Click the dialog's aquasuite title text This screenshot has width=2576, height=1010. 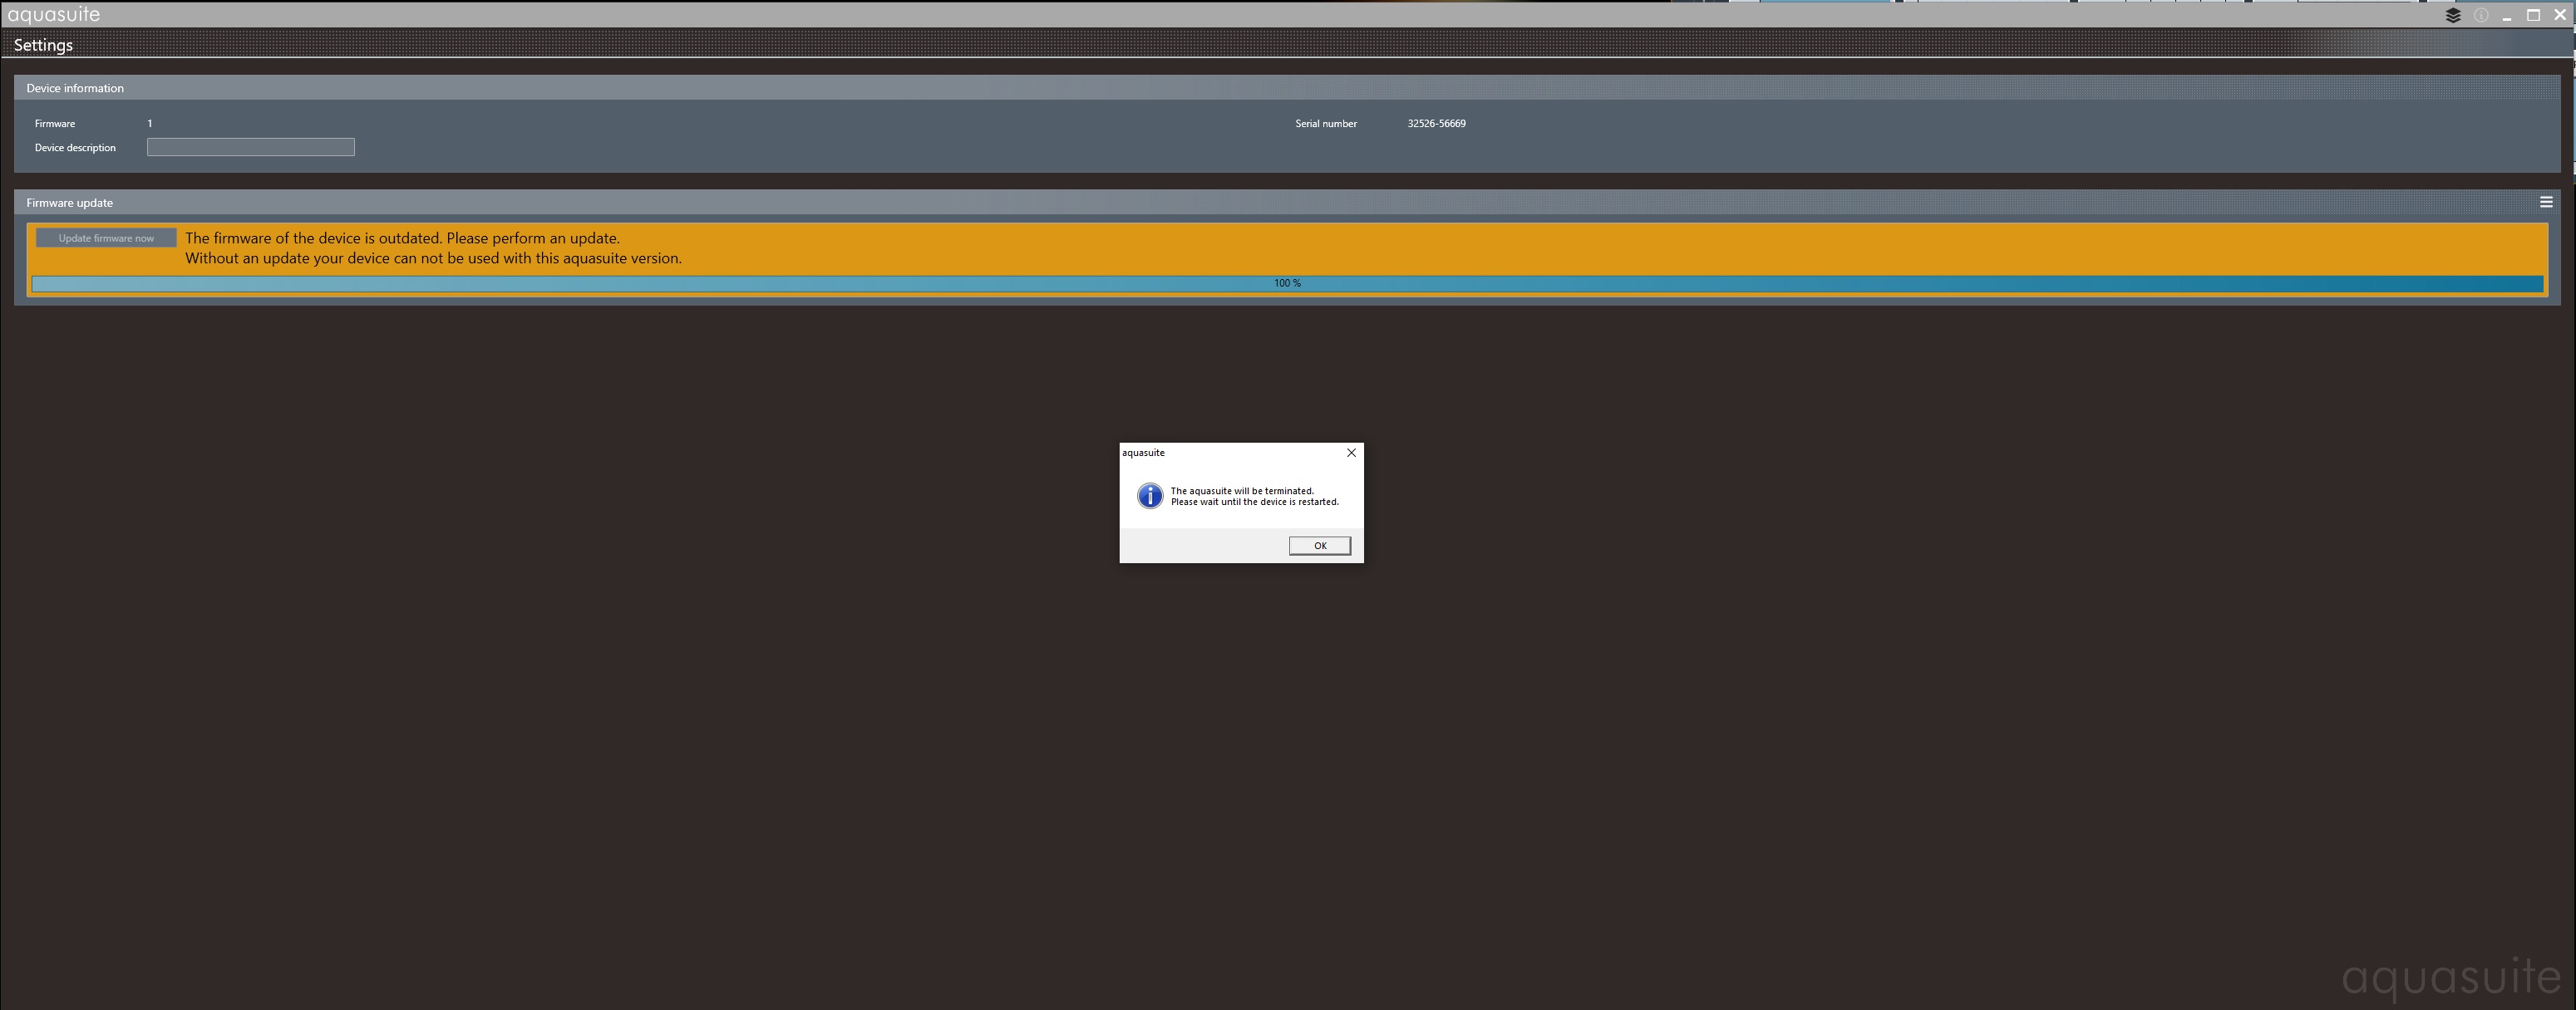[1143, 453]
